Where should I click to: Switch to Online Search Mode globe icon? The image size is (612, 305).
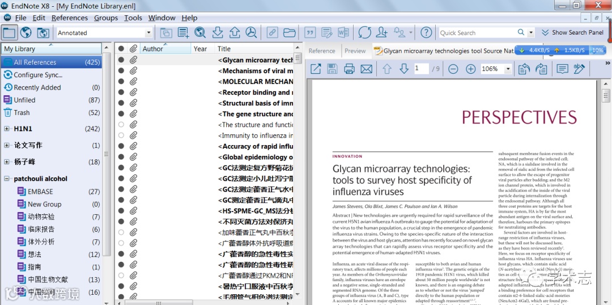pos(25,33)
